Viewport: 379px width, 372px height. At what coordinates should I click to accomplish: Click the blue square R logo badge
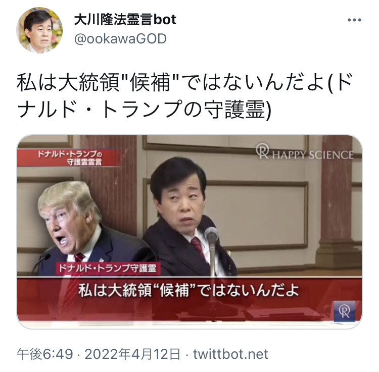[345, 311]
